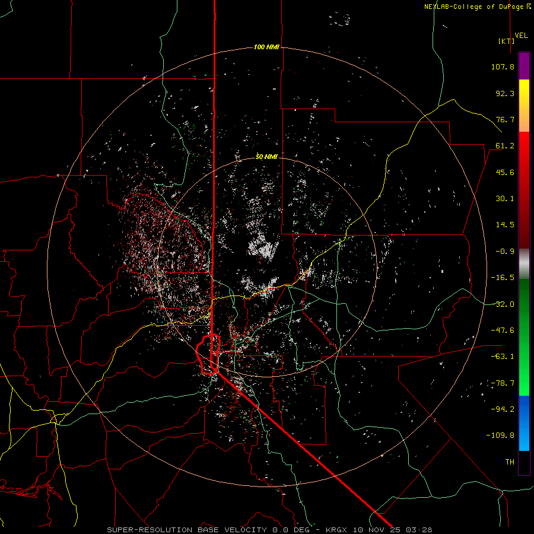Click the gray zero-velocity segment of color bar
Screen dimensions: 534x534
(524, 263)
